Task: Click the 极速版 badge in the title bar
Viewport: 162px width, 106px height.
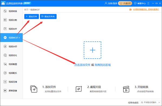Action: tap(27, 3)
